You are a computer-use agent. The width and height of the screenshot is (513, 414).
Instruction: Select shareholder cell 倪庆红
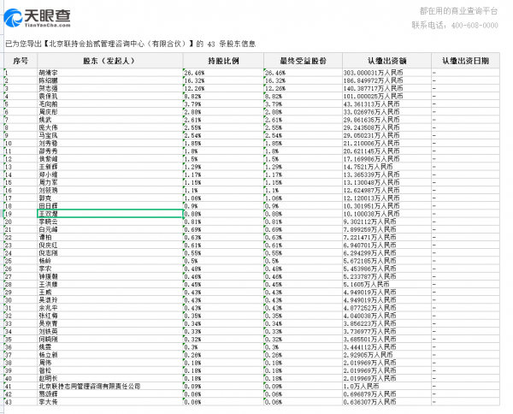coord(109,245)
